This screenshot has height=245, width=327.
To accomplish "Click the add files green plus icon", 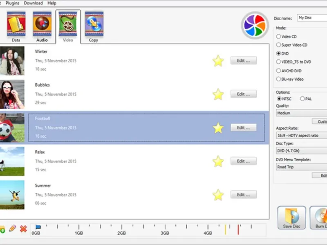I will pos(2,229).
